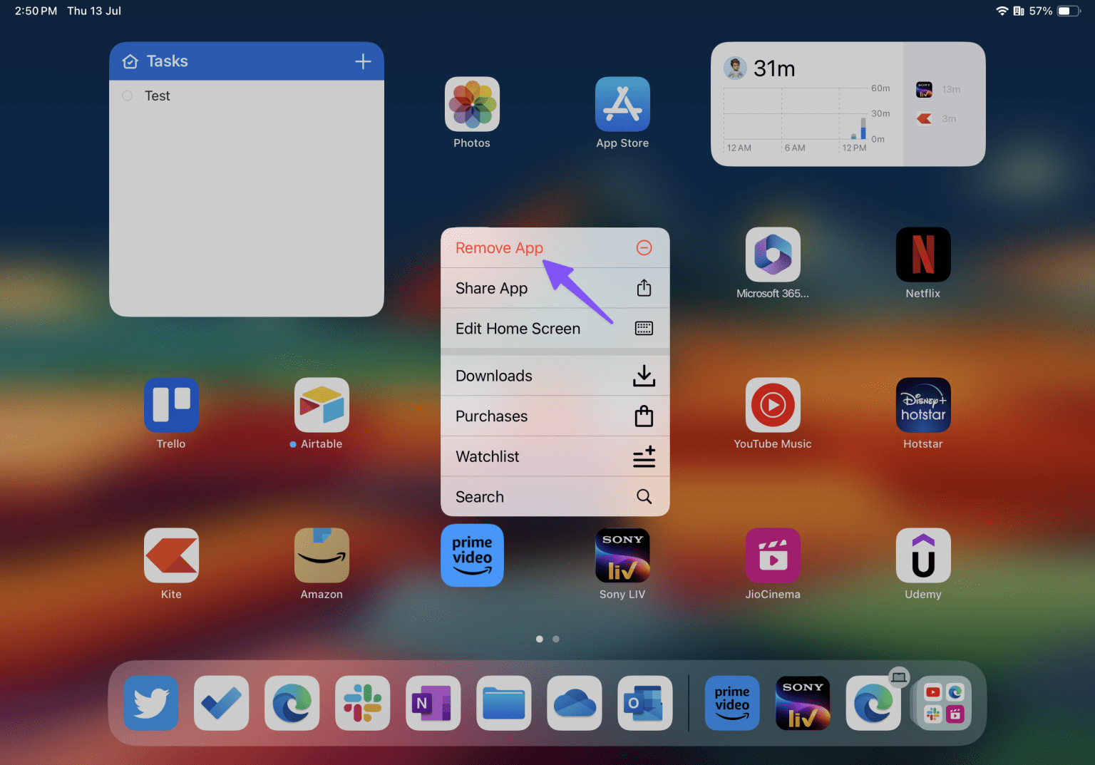Open the Netflix app icon
Image resolution: width=1095 pixels, height=765 pixels.
click(x=922, y=255)
